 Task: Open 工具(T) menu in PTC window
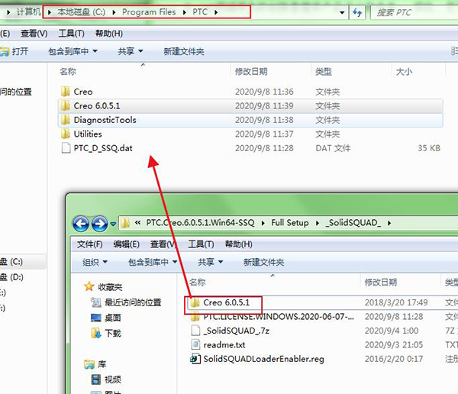[71, 34]
